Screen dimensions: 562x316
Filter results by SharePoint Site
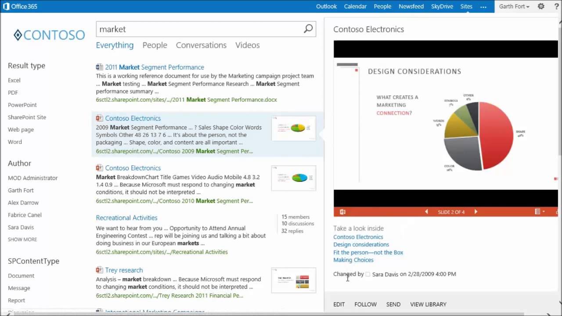(27, 117)
